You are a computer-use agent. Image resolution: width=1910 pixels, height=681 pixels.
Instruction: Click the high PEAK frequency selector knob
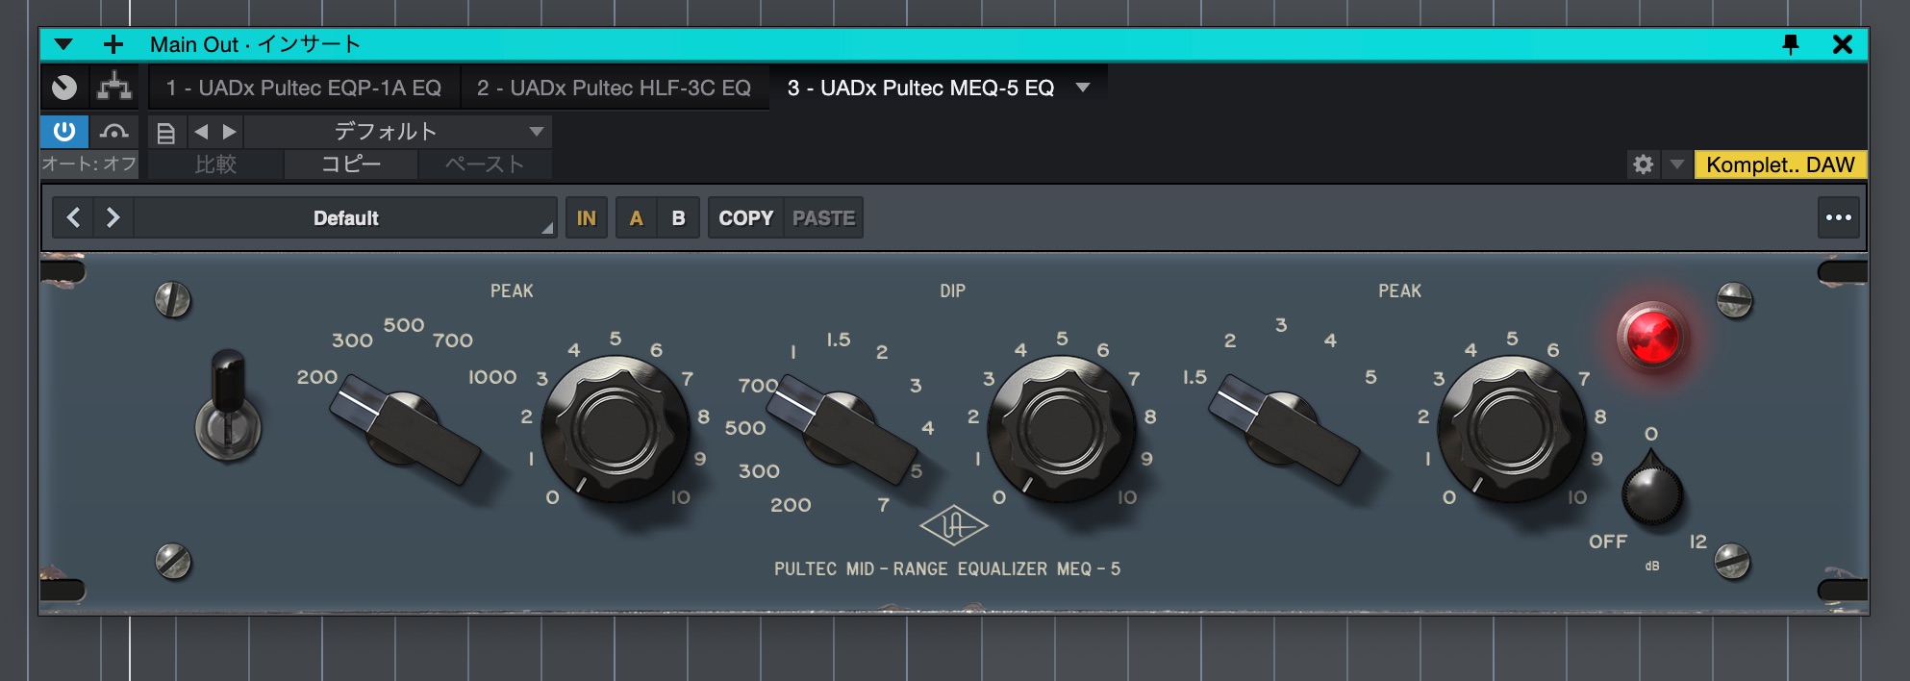(1284, 429)
